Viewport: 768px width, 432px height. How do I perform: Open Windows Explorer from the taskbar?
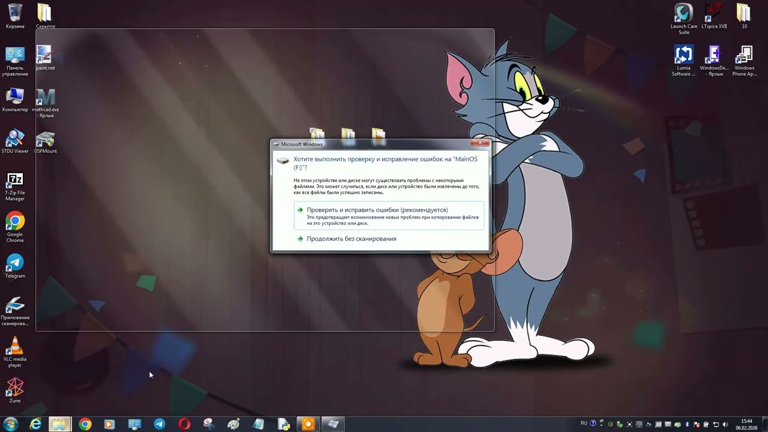tap(60, 424)
